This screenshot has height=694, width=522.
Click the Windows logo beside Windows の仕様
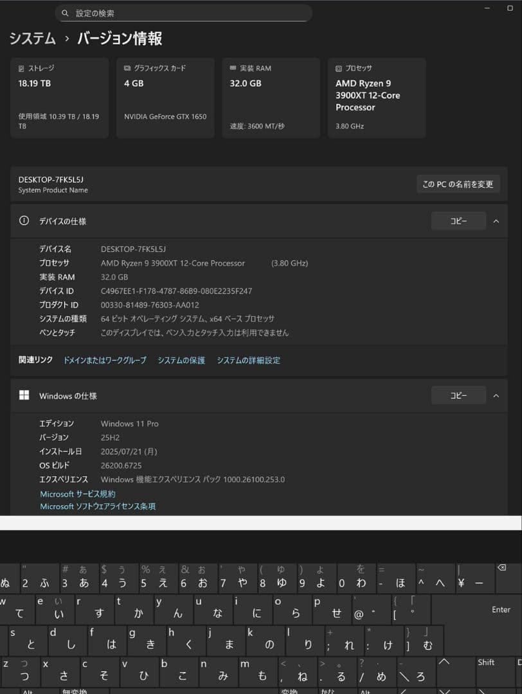24,395
